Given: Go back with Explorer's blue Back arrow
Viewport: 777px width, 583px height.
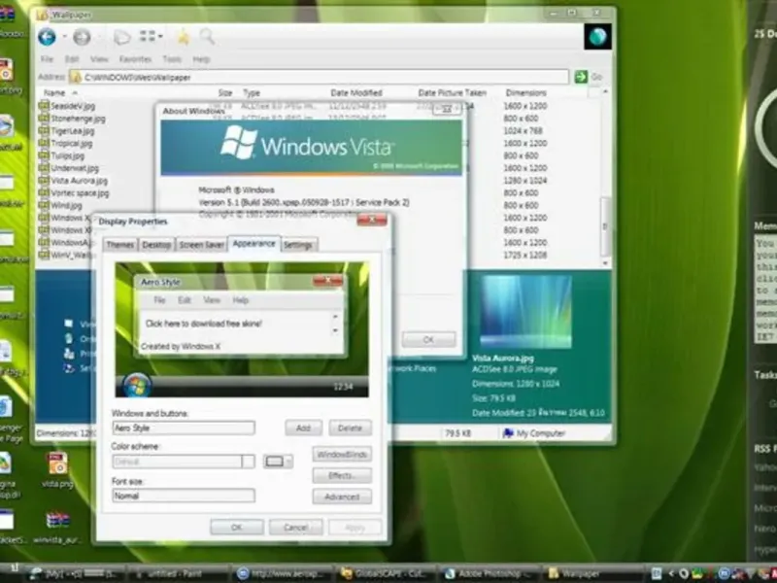Looking at the screenshot, I should pyautogui.click(x=47, y=37).
